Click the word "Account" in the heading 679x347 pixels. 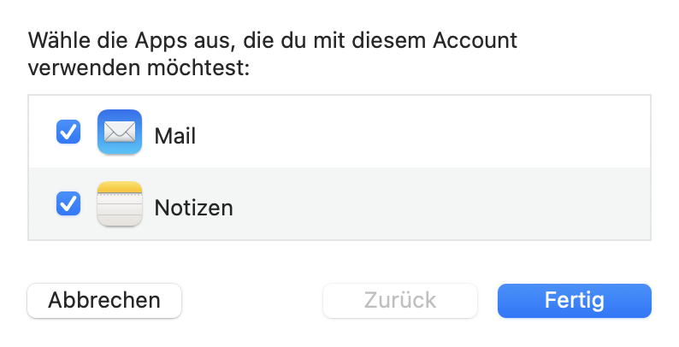[475, 40]
